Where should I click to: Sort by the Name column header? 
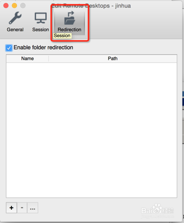click(27, 59)
